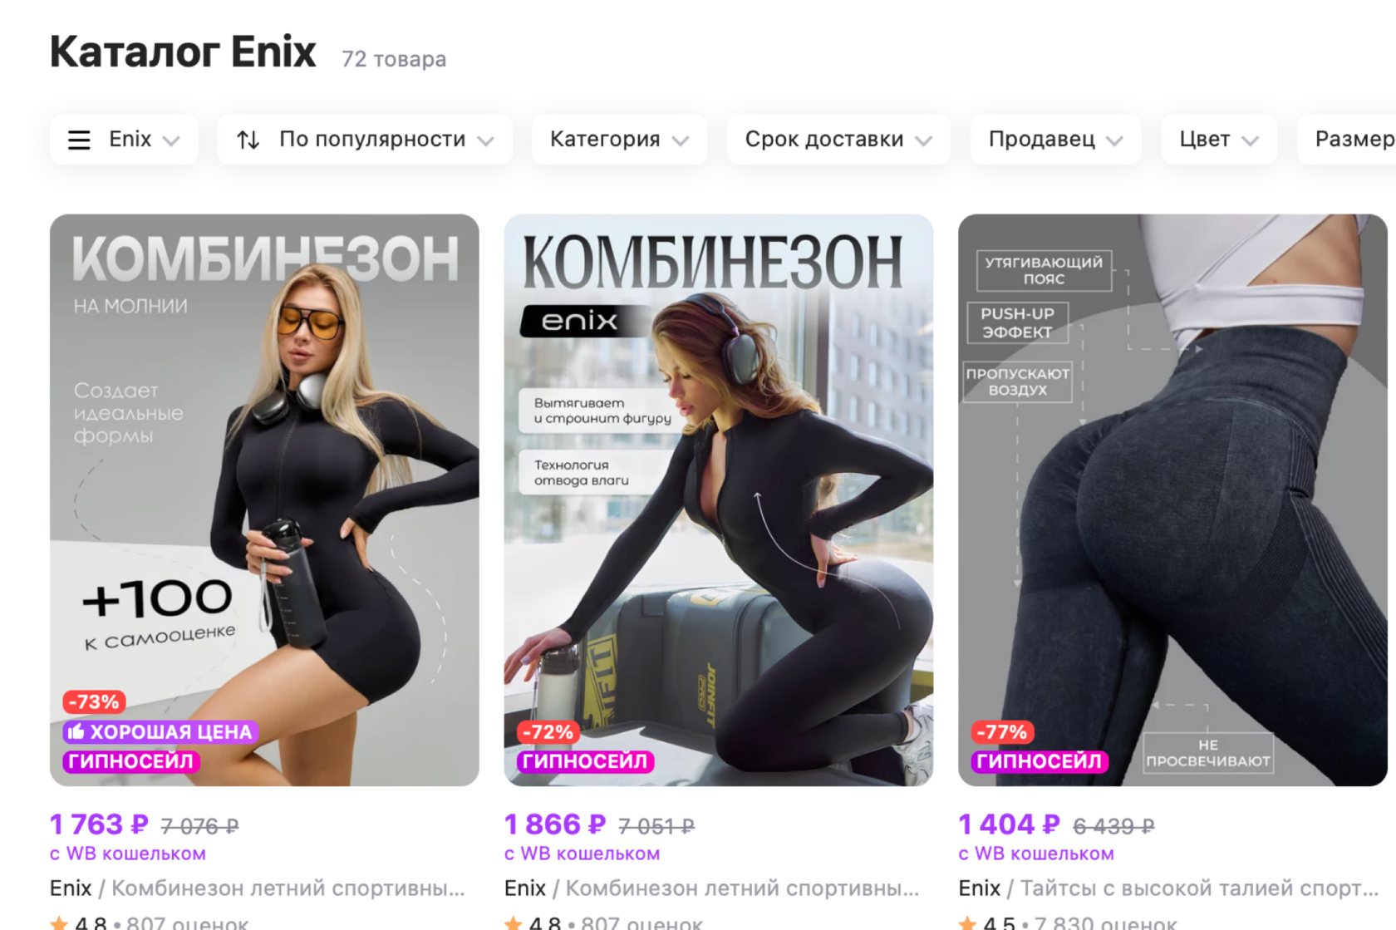
Task: Click the star rating icon under the first product
Action: point(59,923)
